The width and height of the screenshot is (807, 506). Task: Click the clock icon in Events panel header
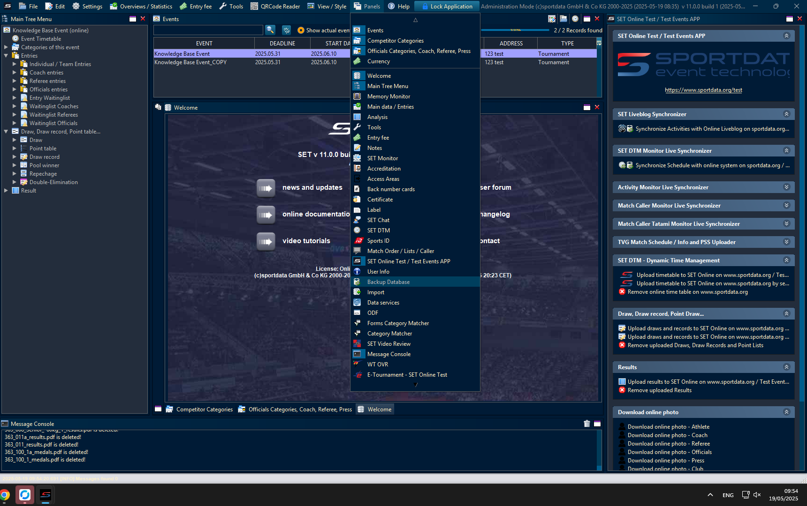575,19
